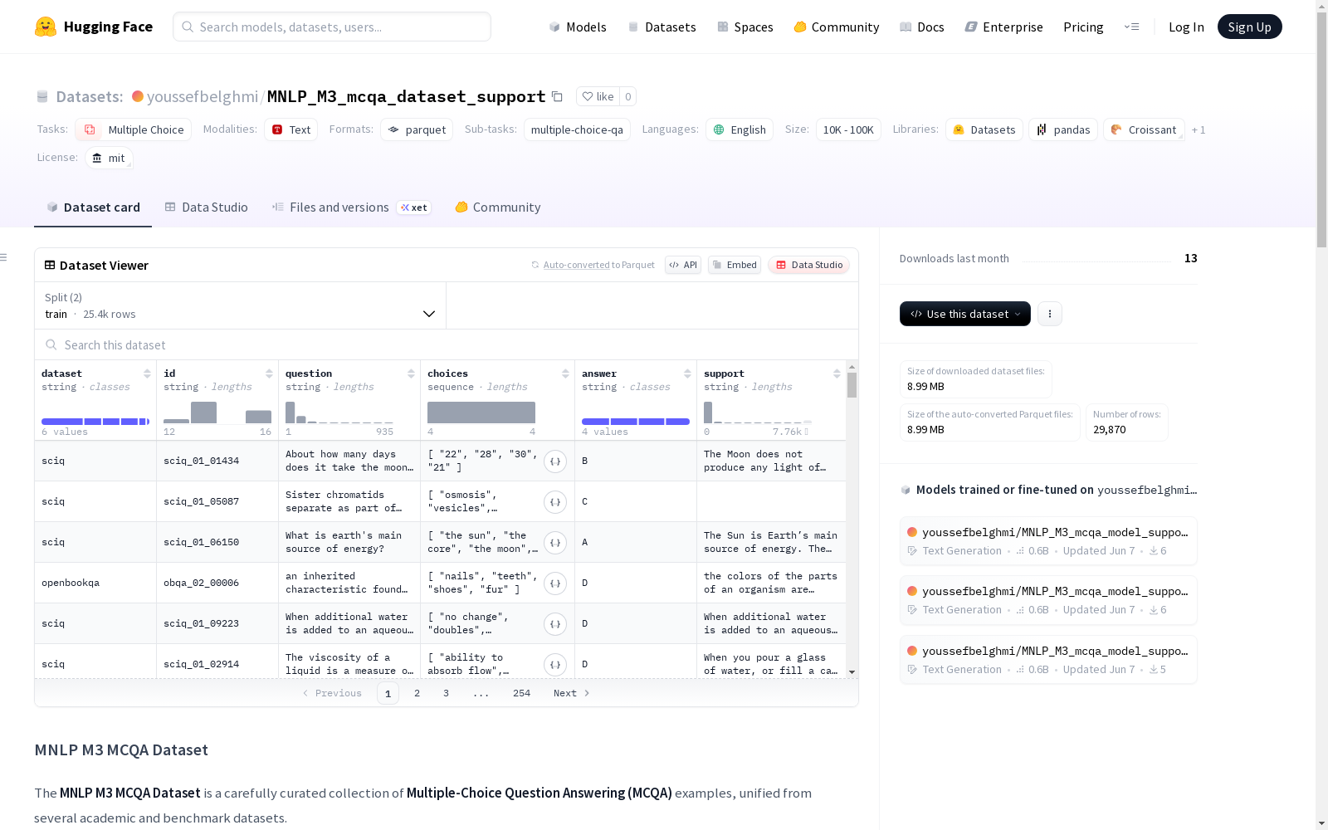The image size is (1328, 830).
Task: Sort the choices column
Action: tap(565, 373)
